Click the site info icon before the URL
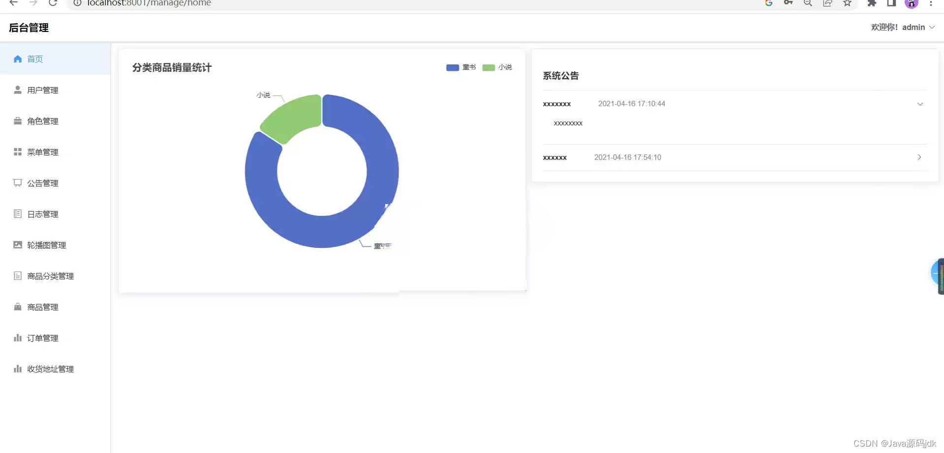Viewport: 944px width, 453px height. point(77,3)
